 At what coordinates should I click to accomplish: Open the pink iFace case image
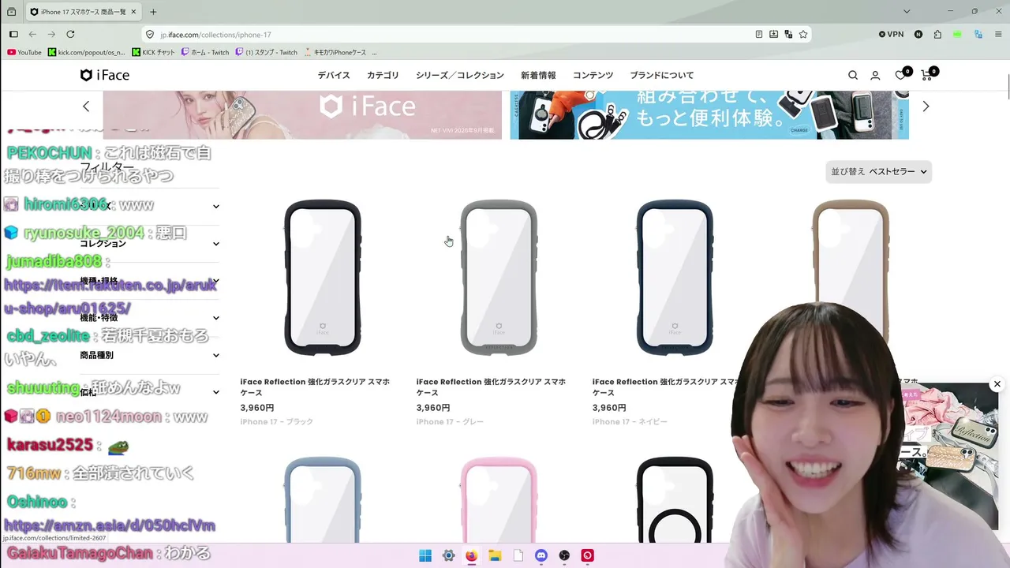coord(499,499)
